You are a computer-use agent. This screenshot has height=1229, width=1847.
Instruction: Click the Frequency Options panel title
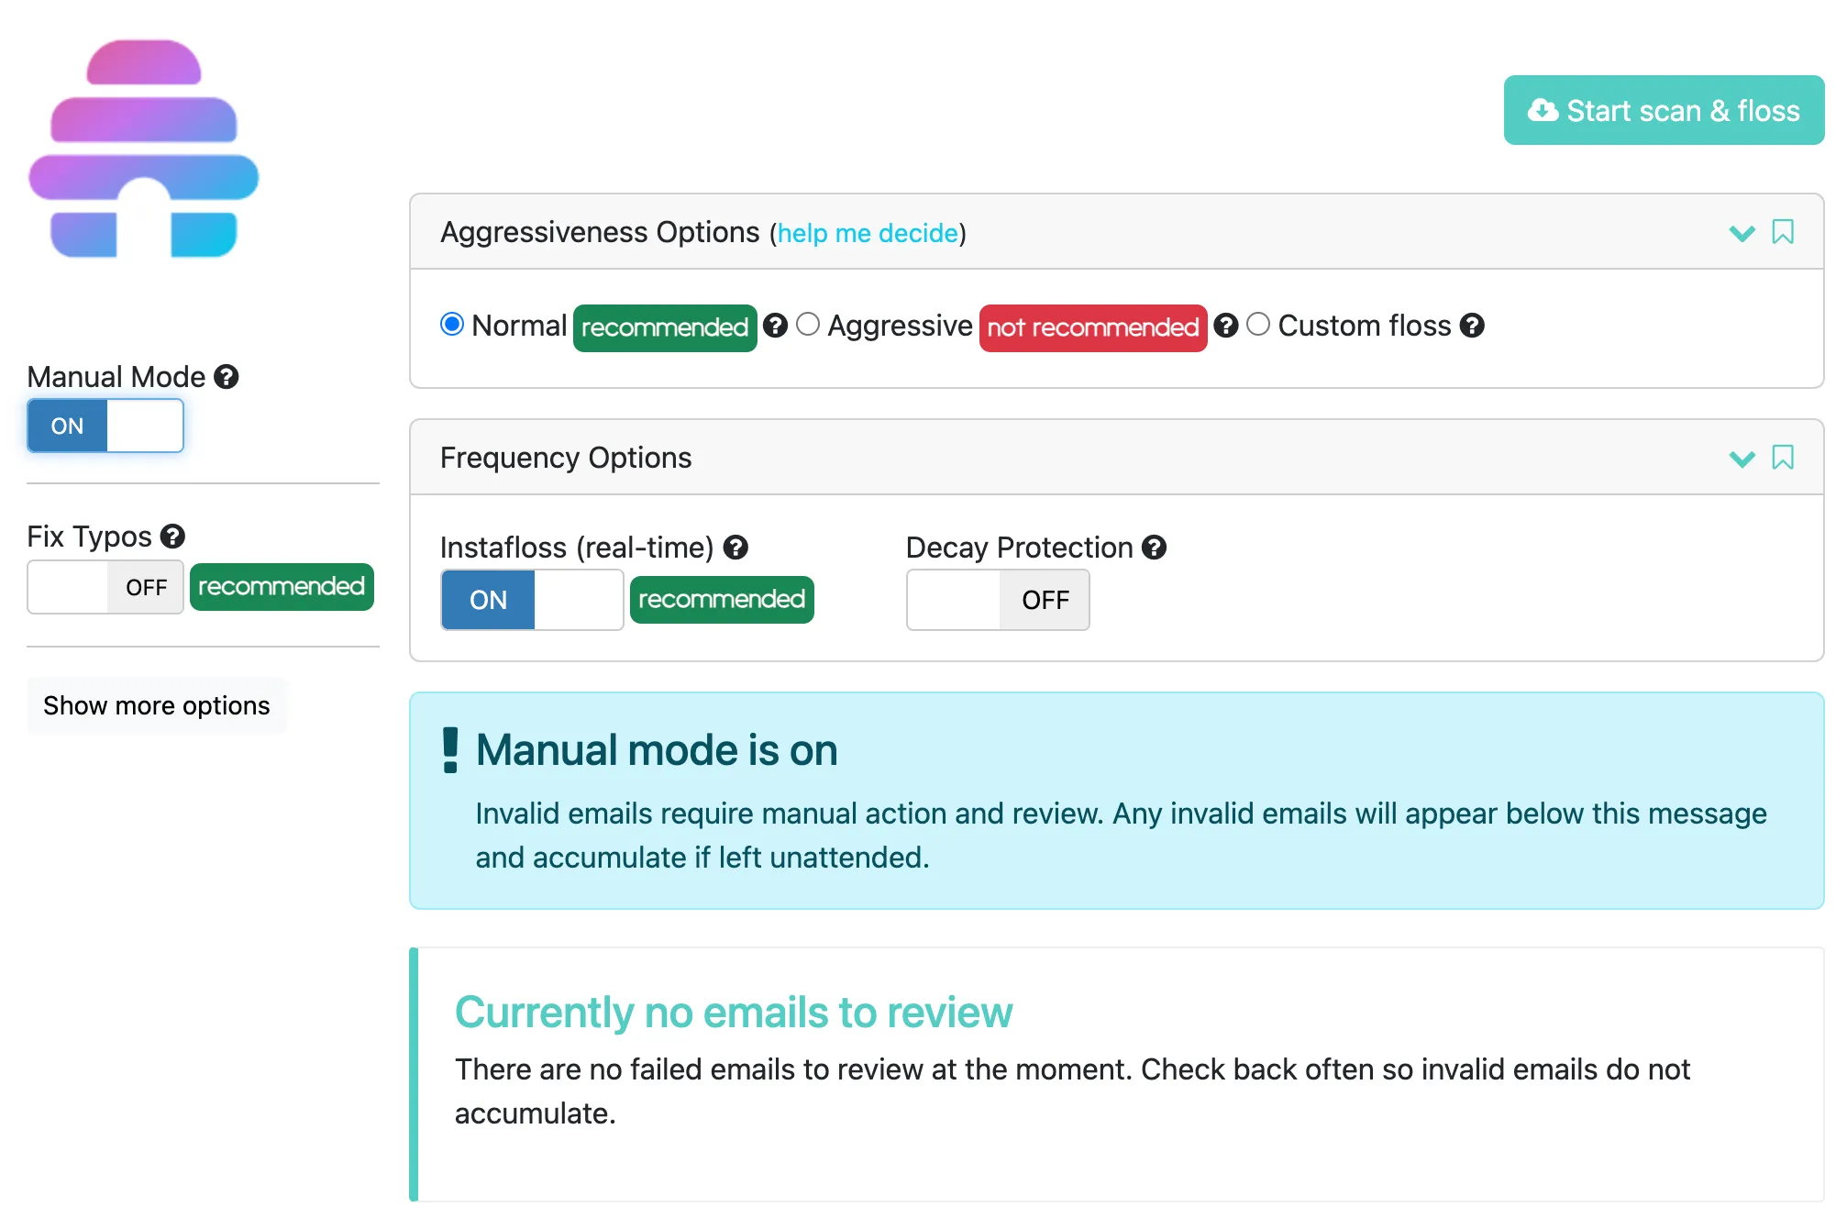click(x=566, y=458)
